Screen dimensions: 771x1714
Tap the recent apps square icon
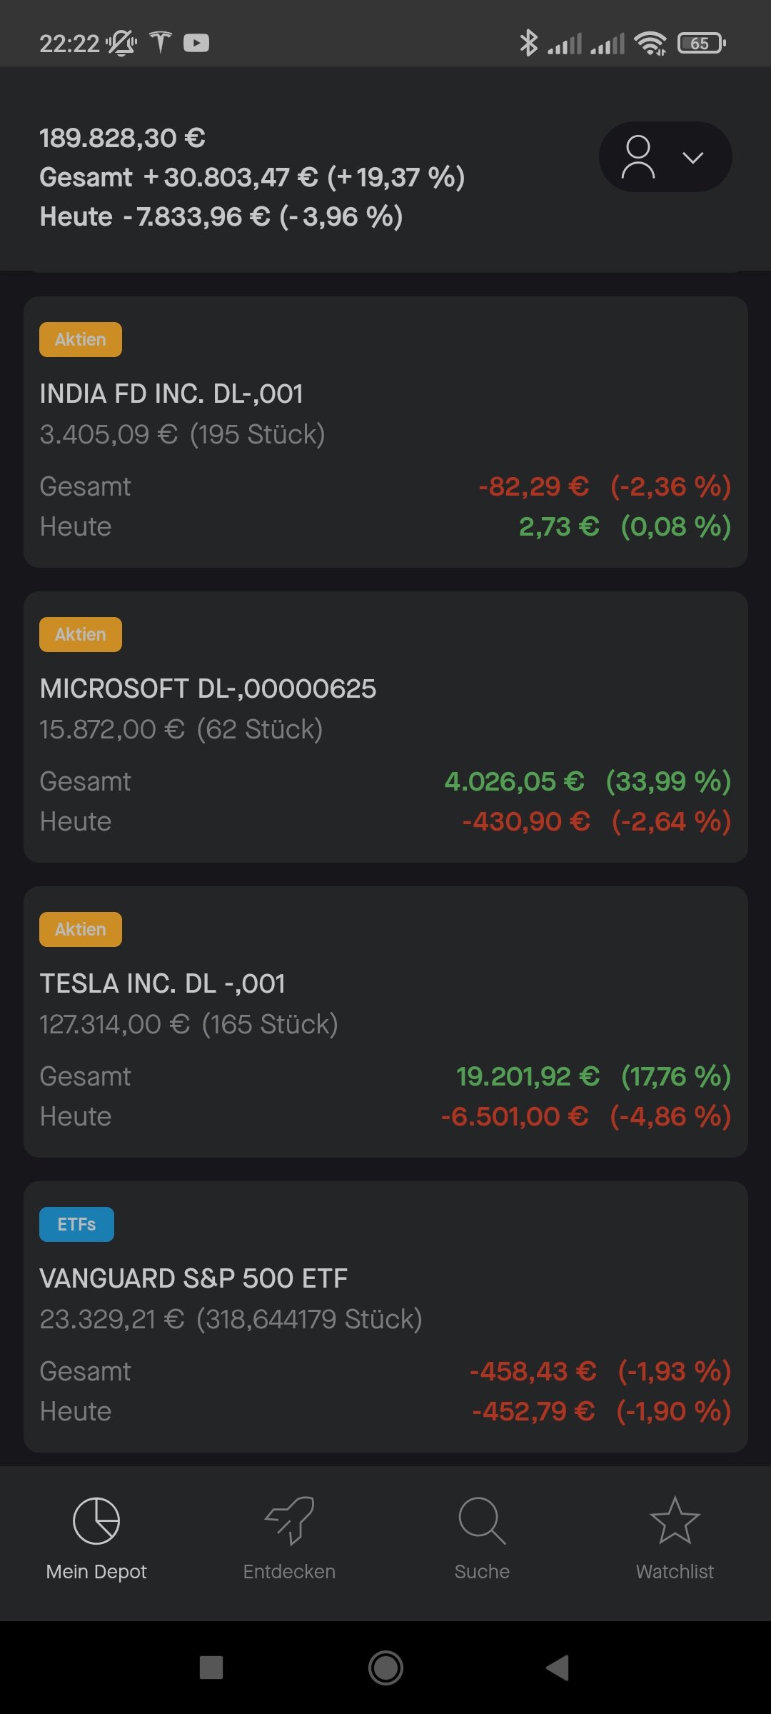point(211,1668)
